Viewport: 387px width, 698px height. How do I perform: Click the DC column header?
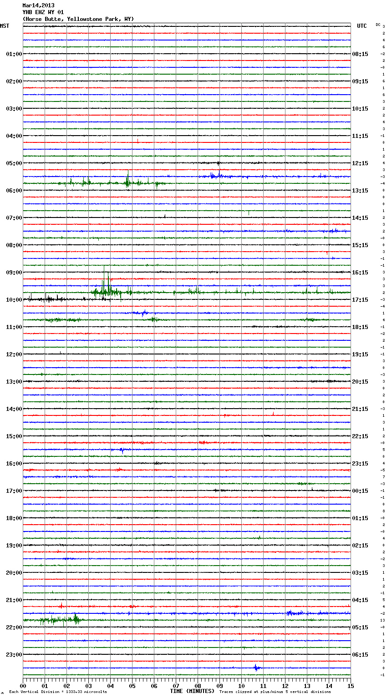378,25
